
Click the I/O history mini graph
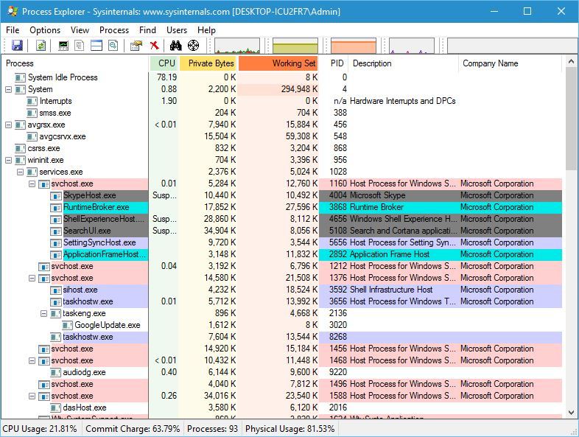tap(411, 46)
